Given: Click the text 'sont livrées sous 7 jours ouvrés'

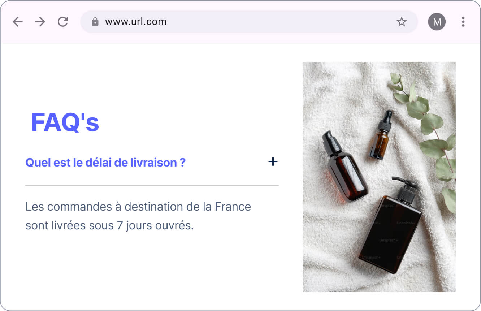Looking at the screenshot, I should point(110,226).
